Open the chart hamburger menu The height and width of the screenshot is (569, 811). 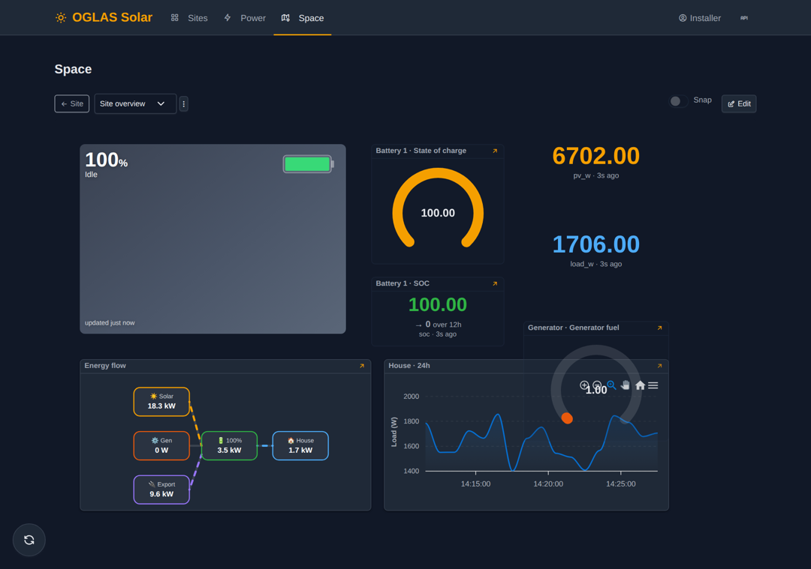click(x=653, y=385)
